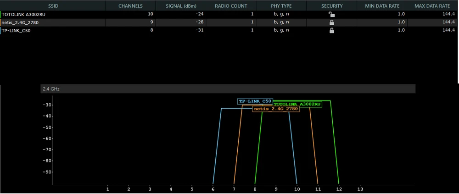Sort by the MAX DATA RATE column header
Screen dimensions: 459x194
point(431,6)
